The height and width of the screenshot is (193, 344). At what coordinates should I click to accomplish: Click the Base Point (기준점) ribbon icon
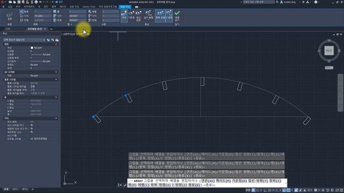coord(131,15)
